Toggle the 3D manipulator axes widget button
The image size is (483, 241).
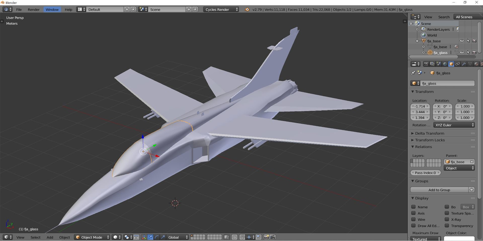point(144,237)
